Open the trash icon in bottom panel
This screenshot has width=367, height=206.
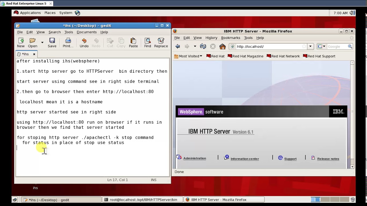[x=353, y=200]
